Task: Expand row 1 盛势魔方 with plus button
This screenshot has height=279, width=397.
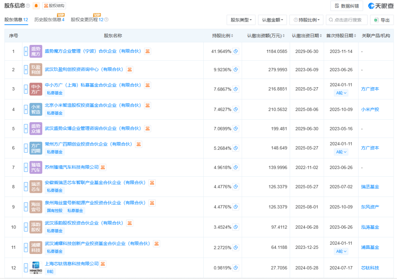Action: coord(26,52)
